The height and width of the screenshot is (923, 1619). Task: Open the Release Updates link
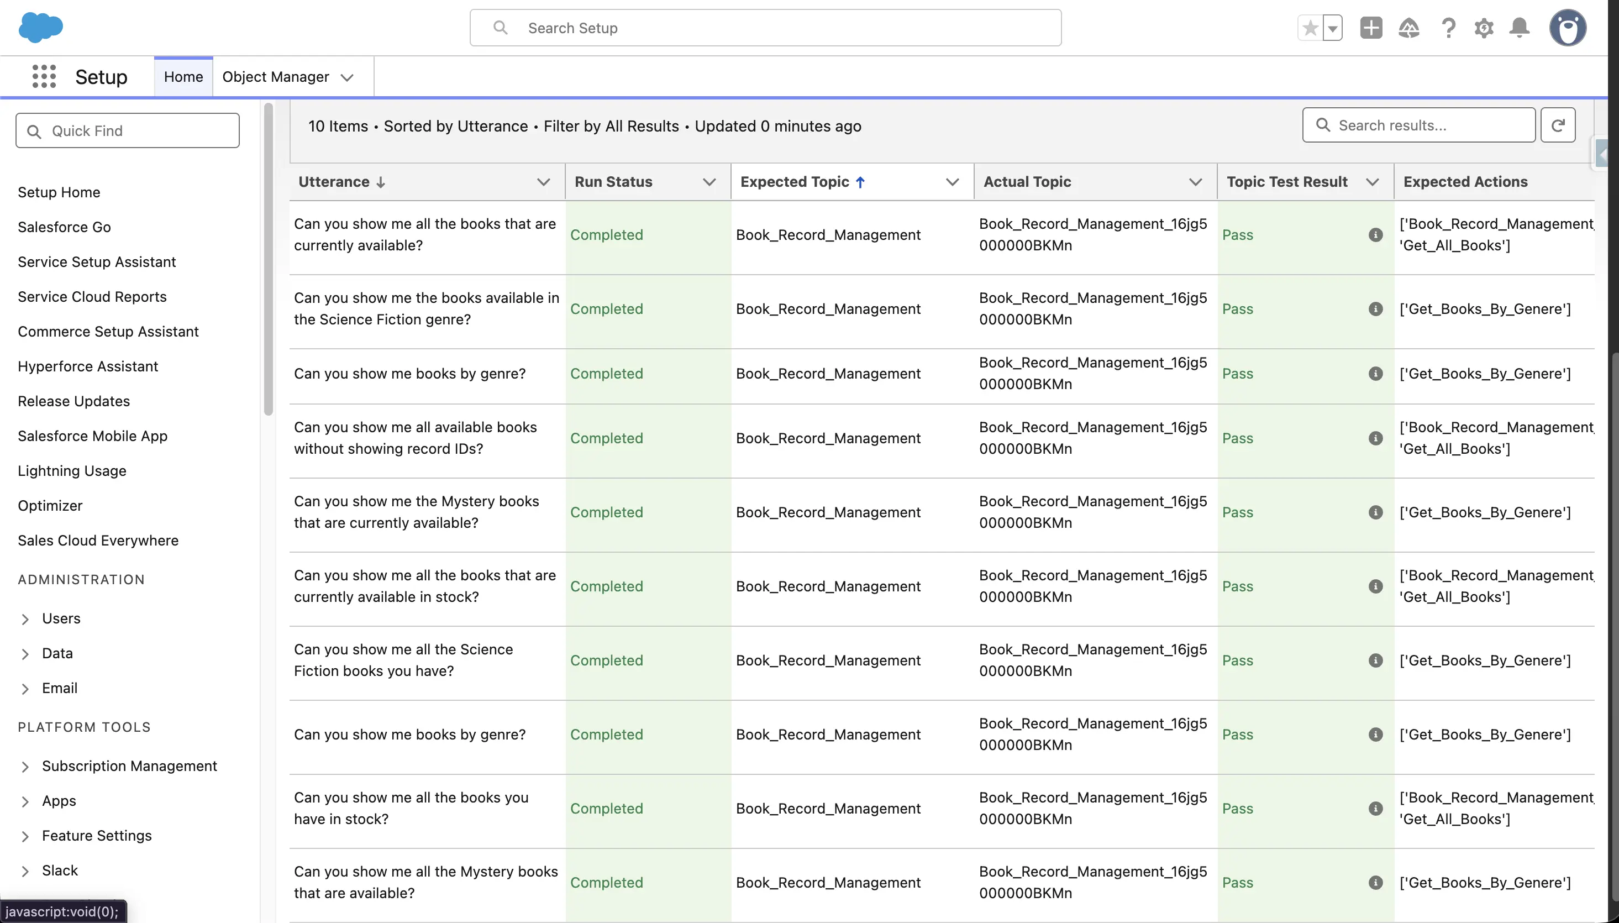[x=73, y=401]
